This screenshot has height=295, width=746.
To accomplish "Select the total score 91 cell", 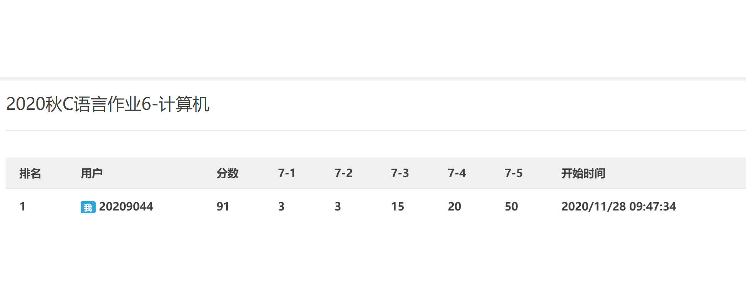I will tap(223, 207).
